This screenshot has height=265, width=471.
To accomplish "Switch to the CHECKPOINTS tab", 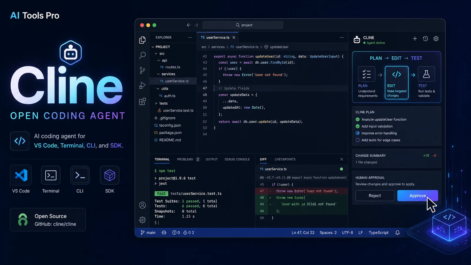I will pos(285,159).
